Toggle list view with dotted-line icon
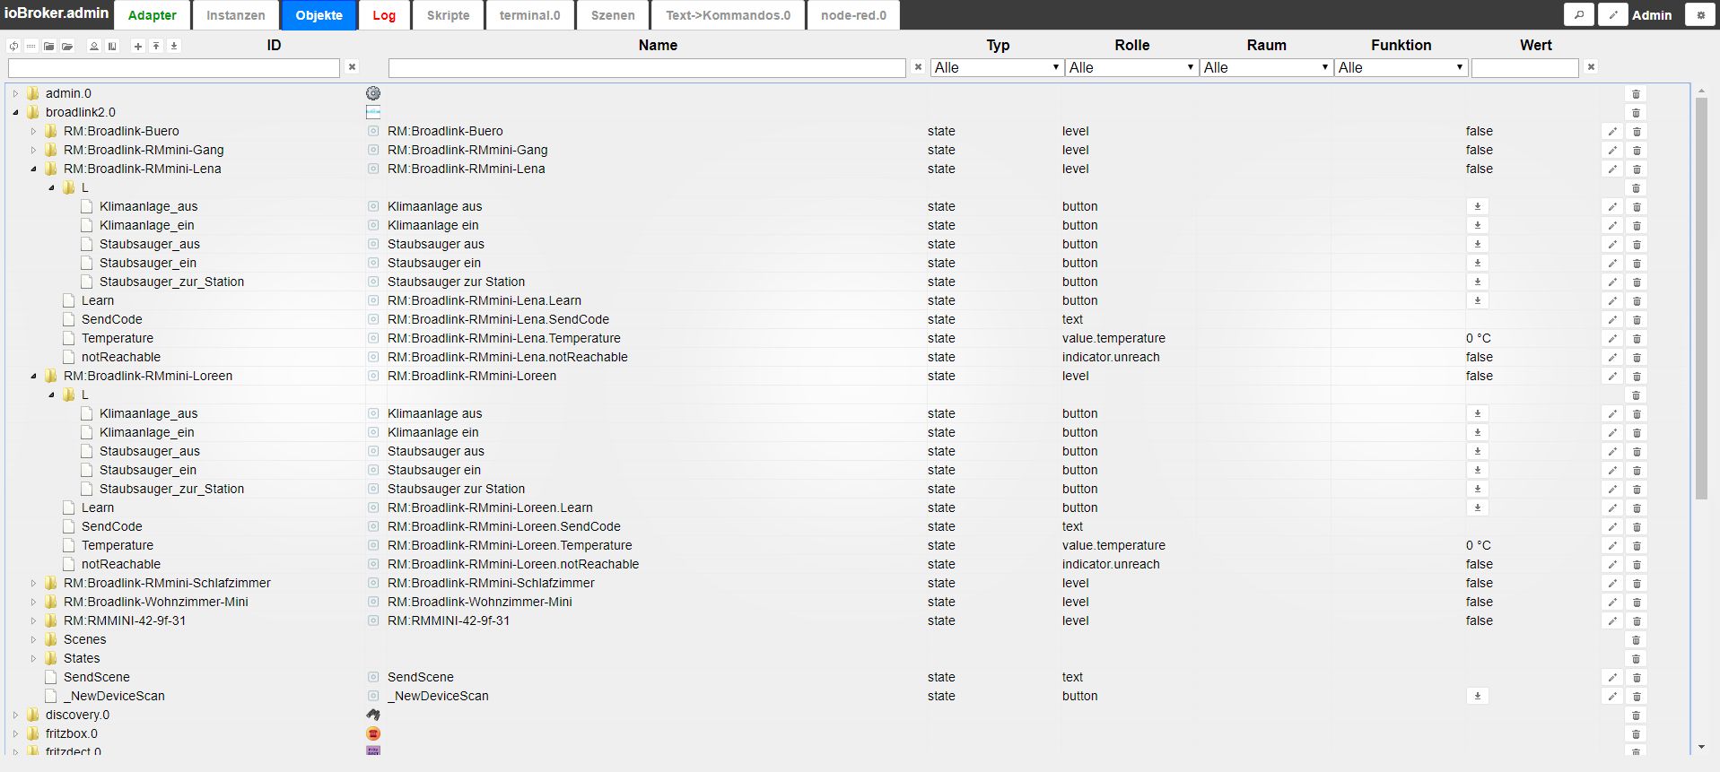This screenshot has width=1720, height=772. point(31,46)
